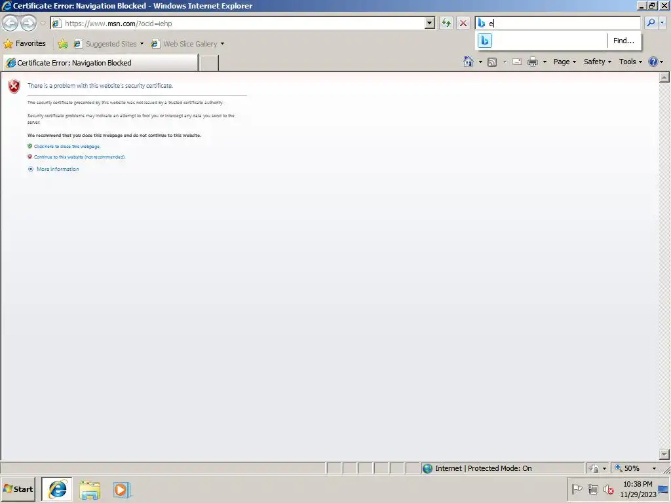Open the Windows Start menu
671x503 pixels.
coord(18,489)
